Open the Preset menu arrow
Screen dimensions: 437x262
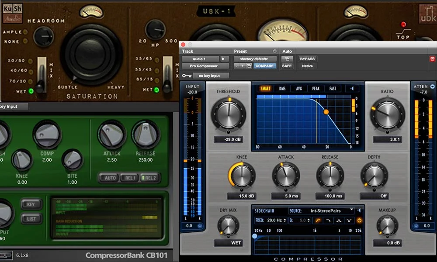point(274,51)
